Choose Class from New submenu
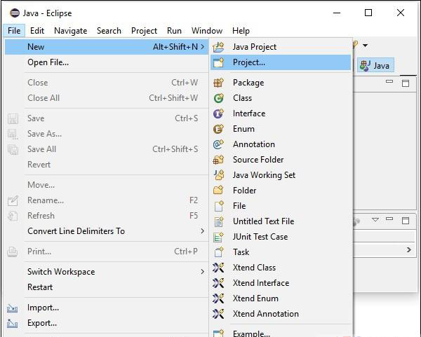421x337 pixels. coord(281,98)
